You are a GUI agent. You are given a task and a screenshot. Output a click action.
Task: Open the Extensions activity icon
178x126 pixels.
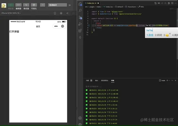(x=80, y=31)
